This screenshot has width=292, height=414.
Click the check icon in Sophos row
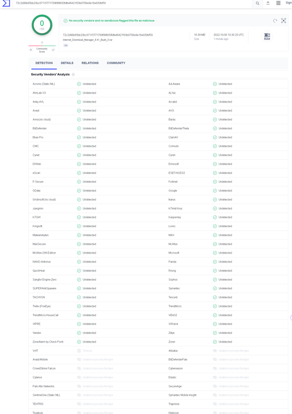[x=215, y=279]
